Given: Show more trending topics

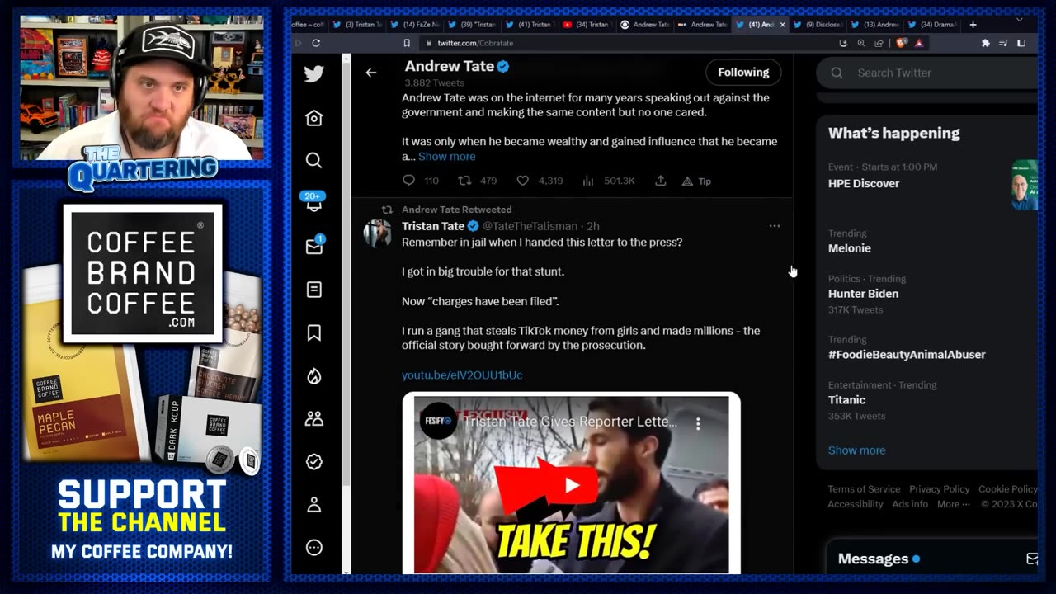Looking at the screenshot, I should (856, 450).
